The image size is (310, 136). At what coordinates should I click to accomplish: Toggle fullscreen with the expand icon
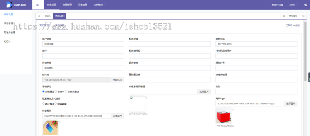coord(303,16)
